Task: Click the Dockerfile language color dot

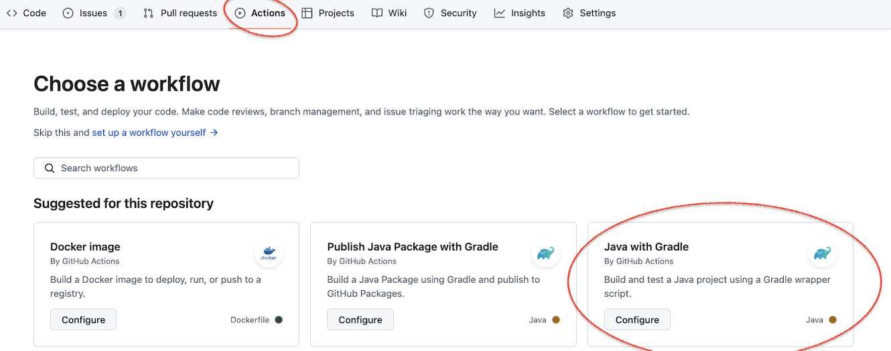Action: point(279,320)
